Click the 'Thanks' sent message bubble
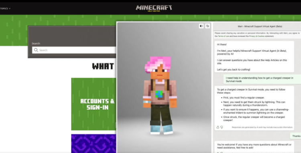This screenshot has width=301, height=153. pyautogui.click(x=296, y=136)
